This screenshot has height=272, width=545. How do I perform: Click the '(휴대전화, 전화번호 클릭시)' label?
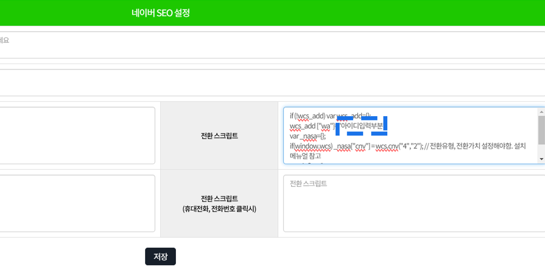pyautogui.click(x=219, y=209)
